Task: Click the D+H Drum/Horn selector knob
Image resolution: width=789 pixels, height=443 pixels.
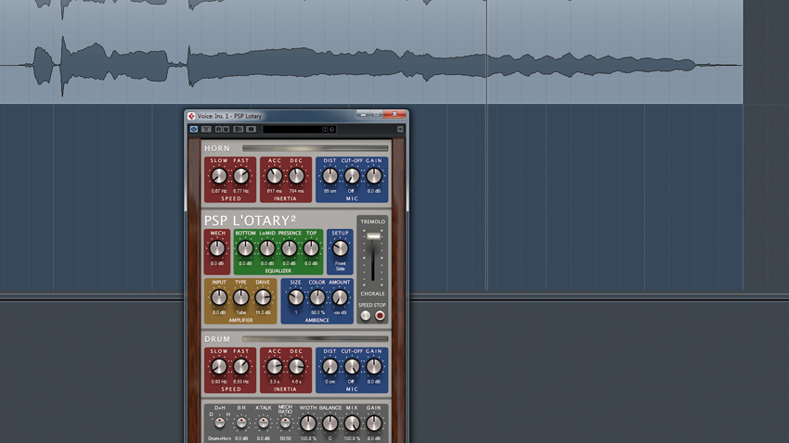Action: 219,424
